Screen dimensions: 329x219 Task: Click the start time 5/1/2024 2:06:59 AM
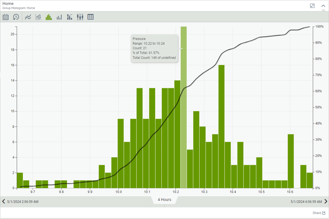(22, 202)
